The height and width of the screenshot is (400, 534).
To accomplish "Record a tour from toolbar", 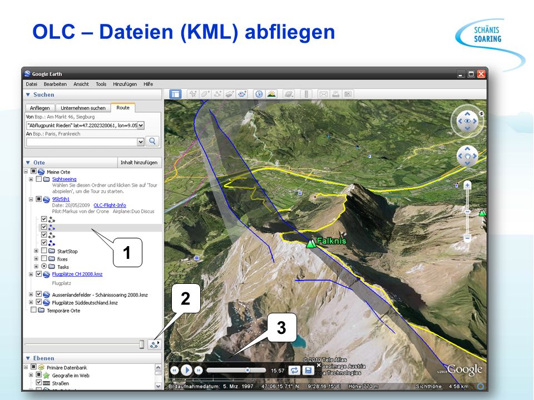I will point(242,94).
